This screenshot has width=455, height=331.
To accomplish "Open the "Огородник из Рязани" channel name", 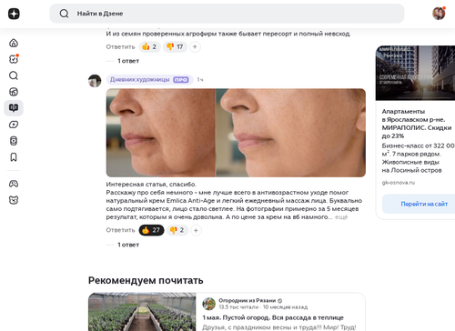I will (248, 300).
